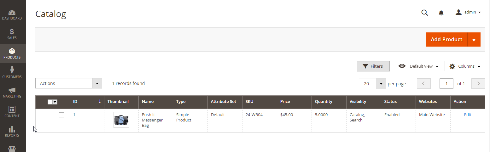This screenshot has height=152, width=490.
Task: Select the Push It Messenger Bag checkbox
Action: (61, 115)
